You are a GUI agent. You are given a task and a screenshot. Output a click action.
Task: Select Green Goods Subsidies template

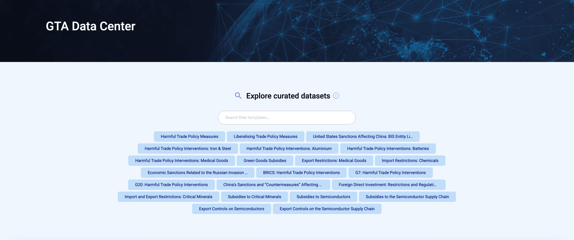coord(265,161)
